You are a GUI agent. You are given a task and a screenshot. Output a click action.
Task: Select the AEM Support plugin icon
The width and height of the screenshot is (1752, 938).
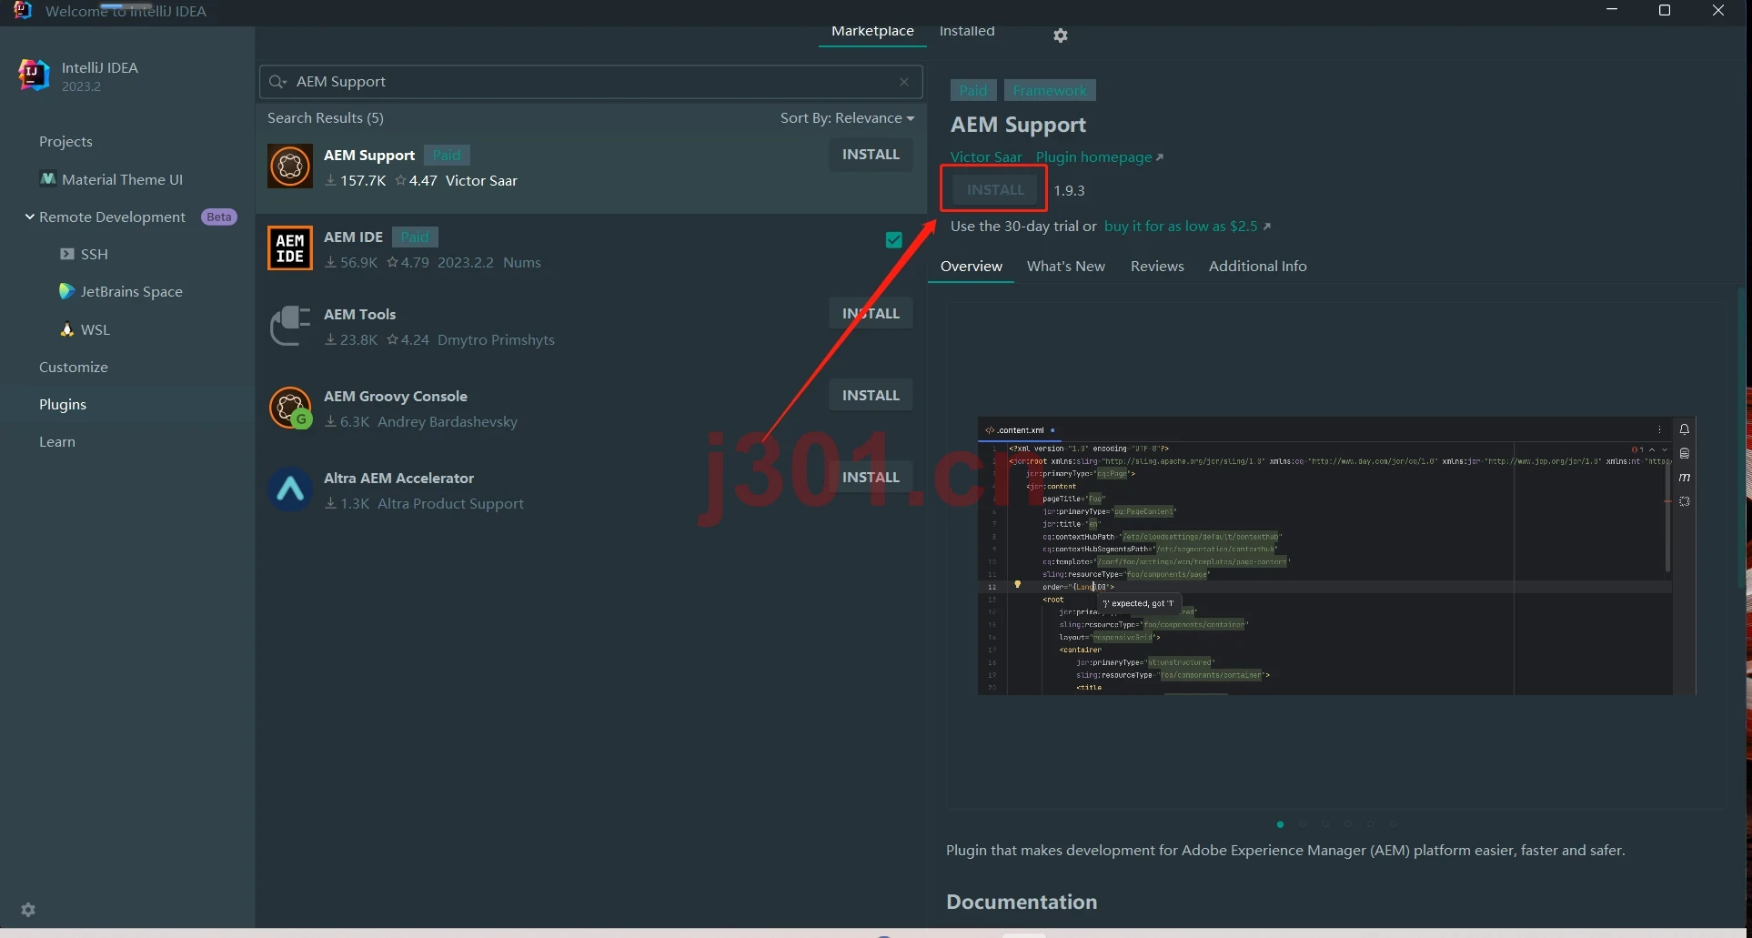click(290, 166)
